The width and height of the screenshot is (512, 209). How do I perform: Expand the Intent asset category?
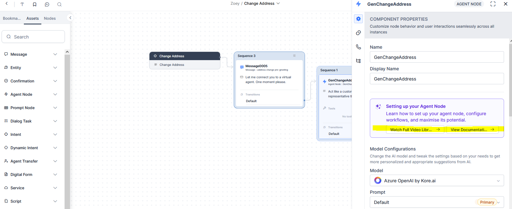[x=55, y=135]
